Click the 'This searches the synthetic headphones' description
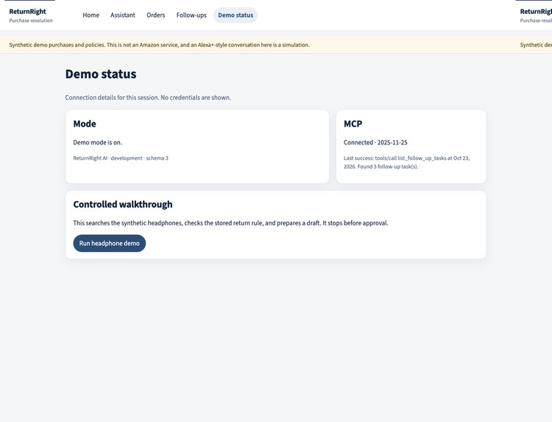552x422 pixels. click(230, 223)
